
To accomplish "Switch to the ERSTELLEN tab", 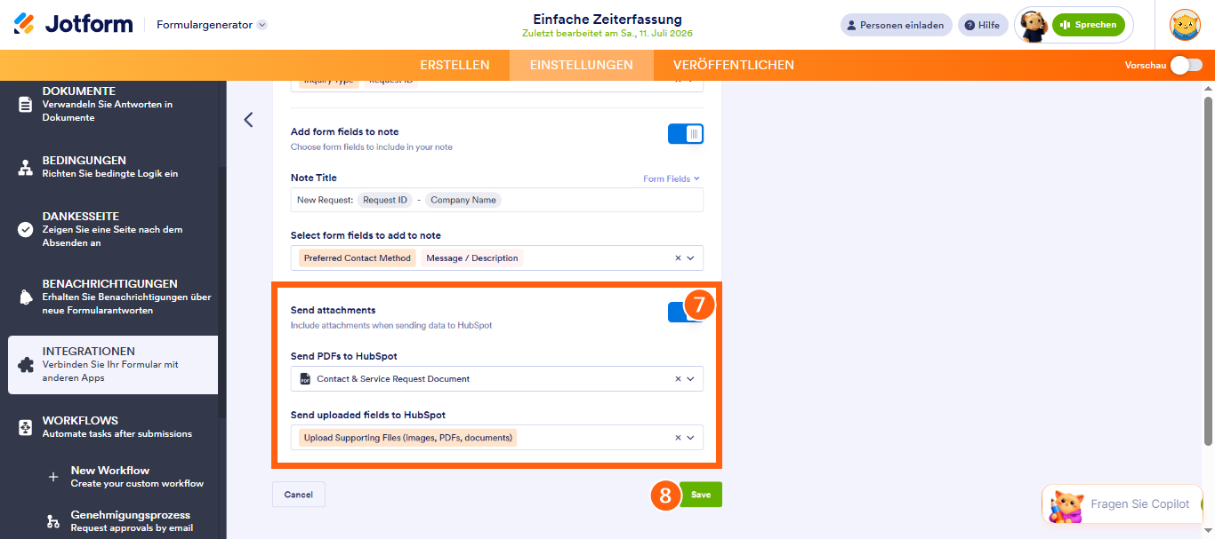I will 455,65.
